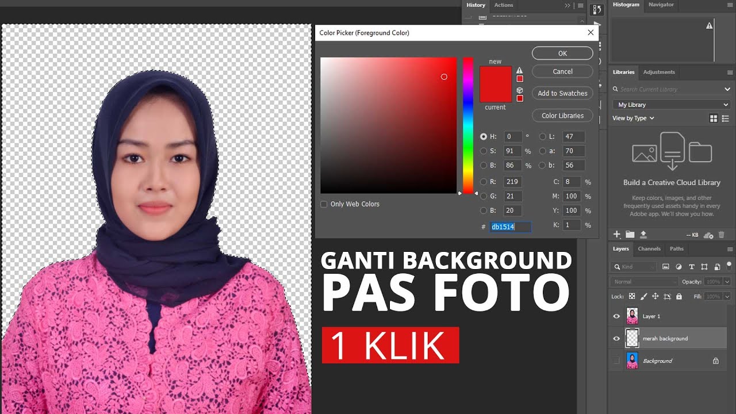Viewport: 736px width, 414px height.
Task: Open the Normal blend mode dropdown
Action: (x=644, y=282)
